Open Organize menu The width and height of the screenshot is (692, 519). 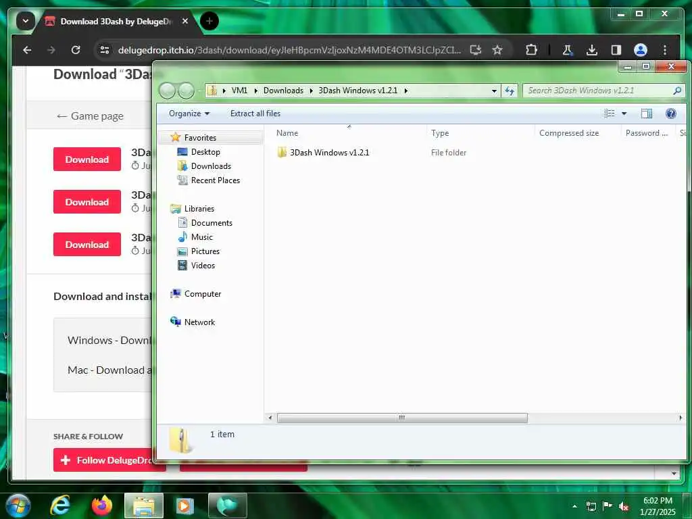pyautogui.click(x=189, y=114)
